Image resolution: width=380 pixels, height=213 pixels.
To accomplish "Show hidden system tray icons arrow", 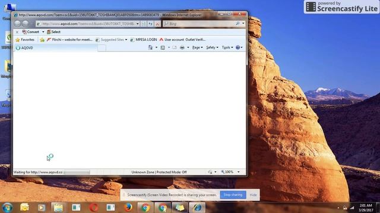I will (338, 208).
